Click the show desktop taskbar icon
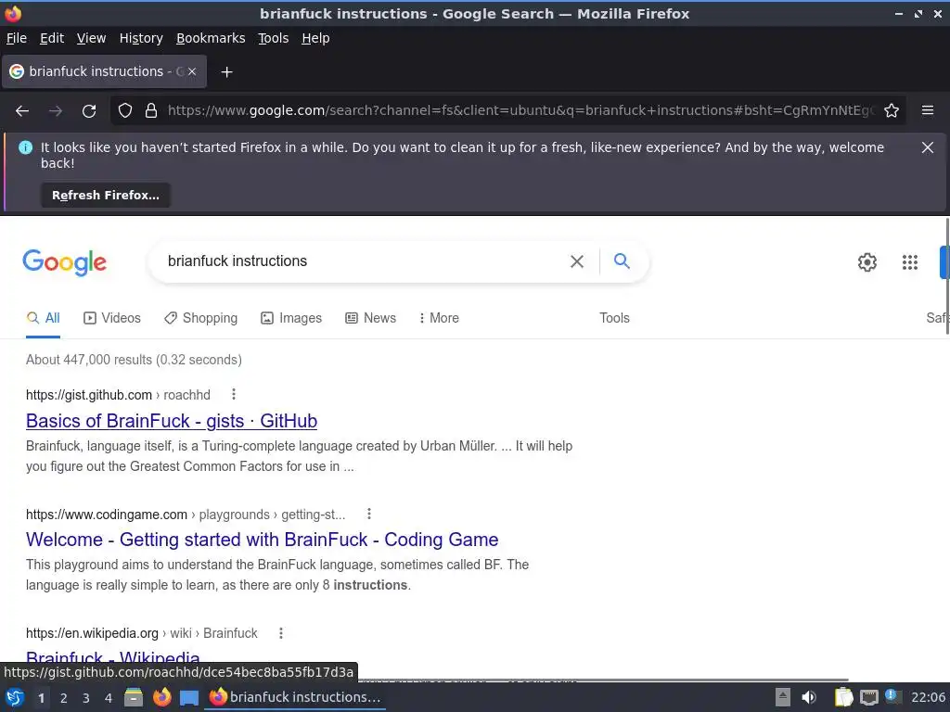950x712 pixels. pos(189,698)
